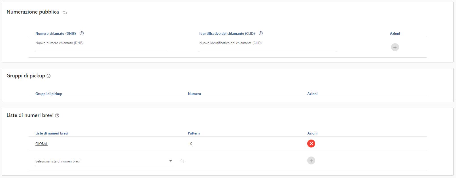Show help for Liste di numeri brevi heading
This screenshot has width=456, height=178.
point(57,116)
